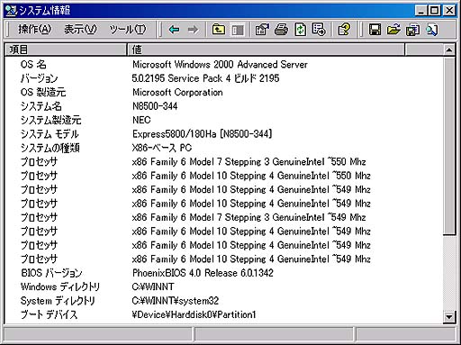Click the N8500-344 system name value

tap(155, 106)
